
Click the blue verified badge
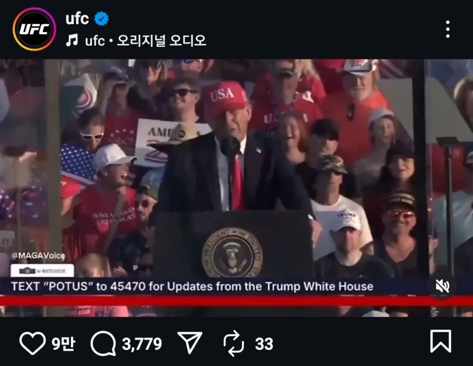pyautogui.click(x=101, y=19)
